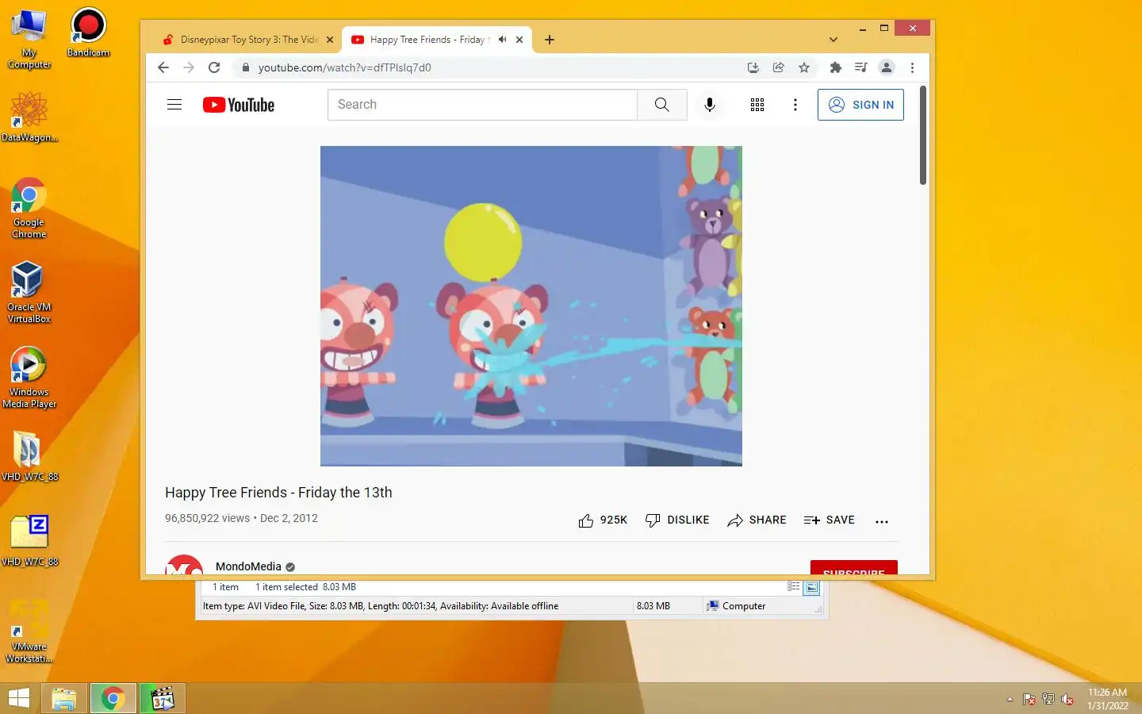
Task: Open My Computer desktop icon
Action: click(x=29, y=39)
